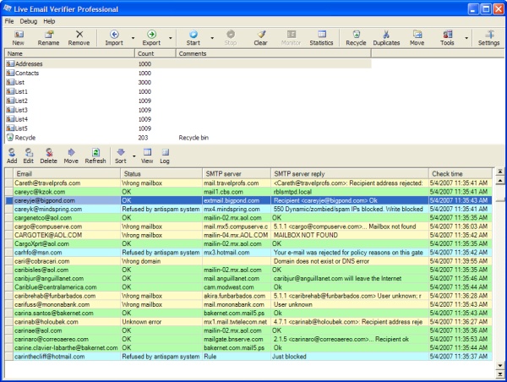
Task: Click the Remove list icon
Action: coord(79,38)
